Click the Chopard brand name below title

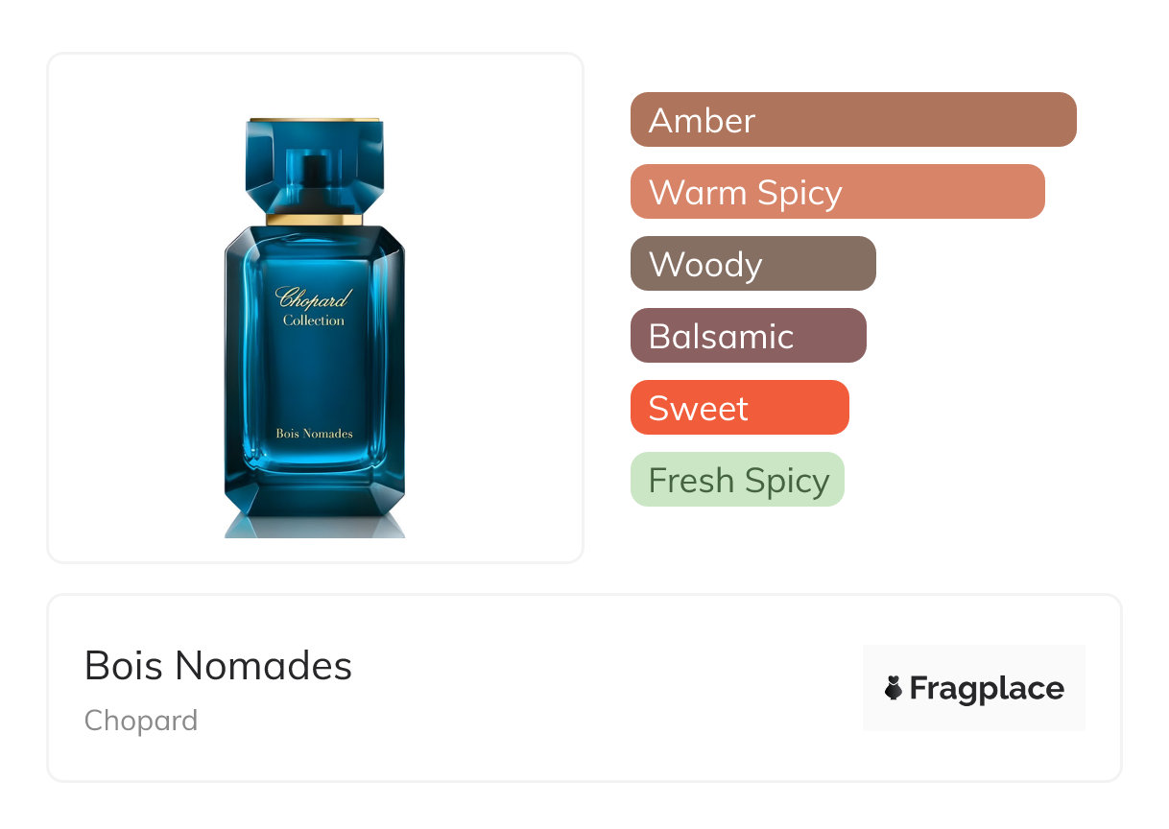click(x=141, y=721)
